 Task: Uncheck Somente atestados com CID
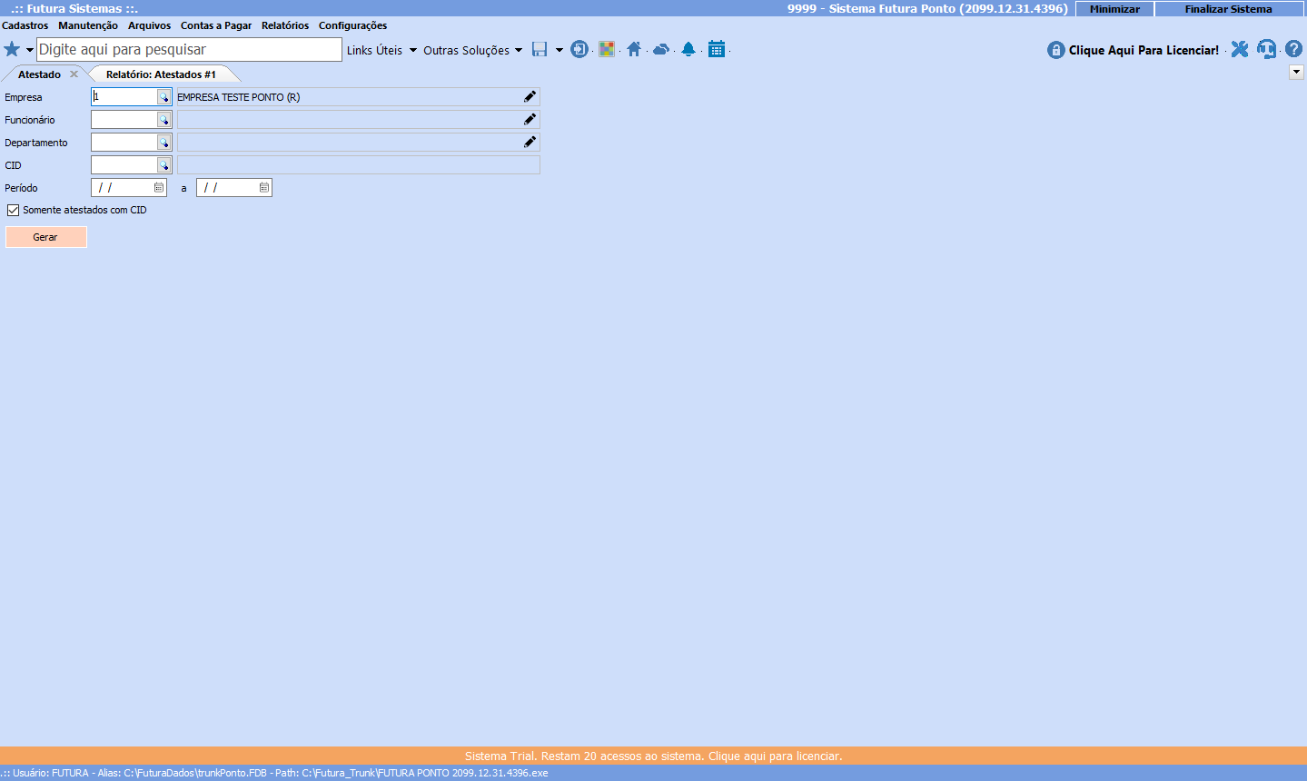14,211
